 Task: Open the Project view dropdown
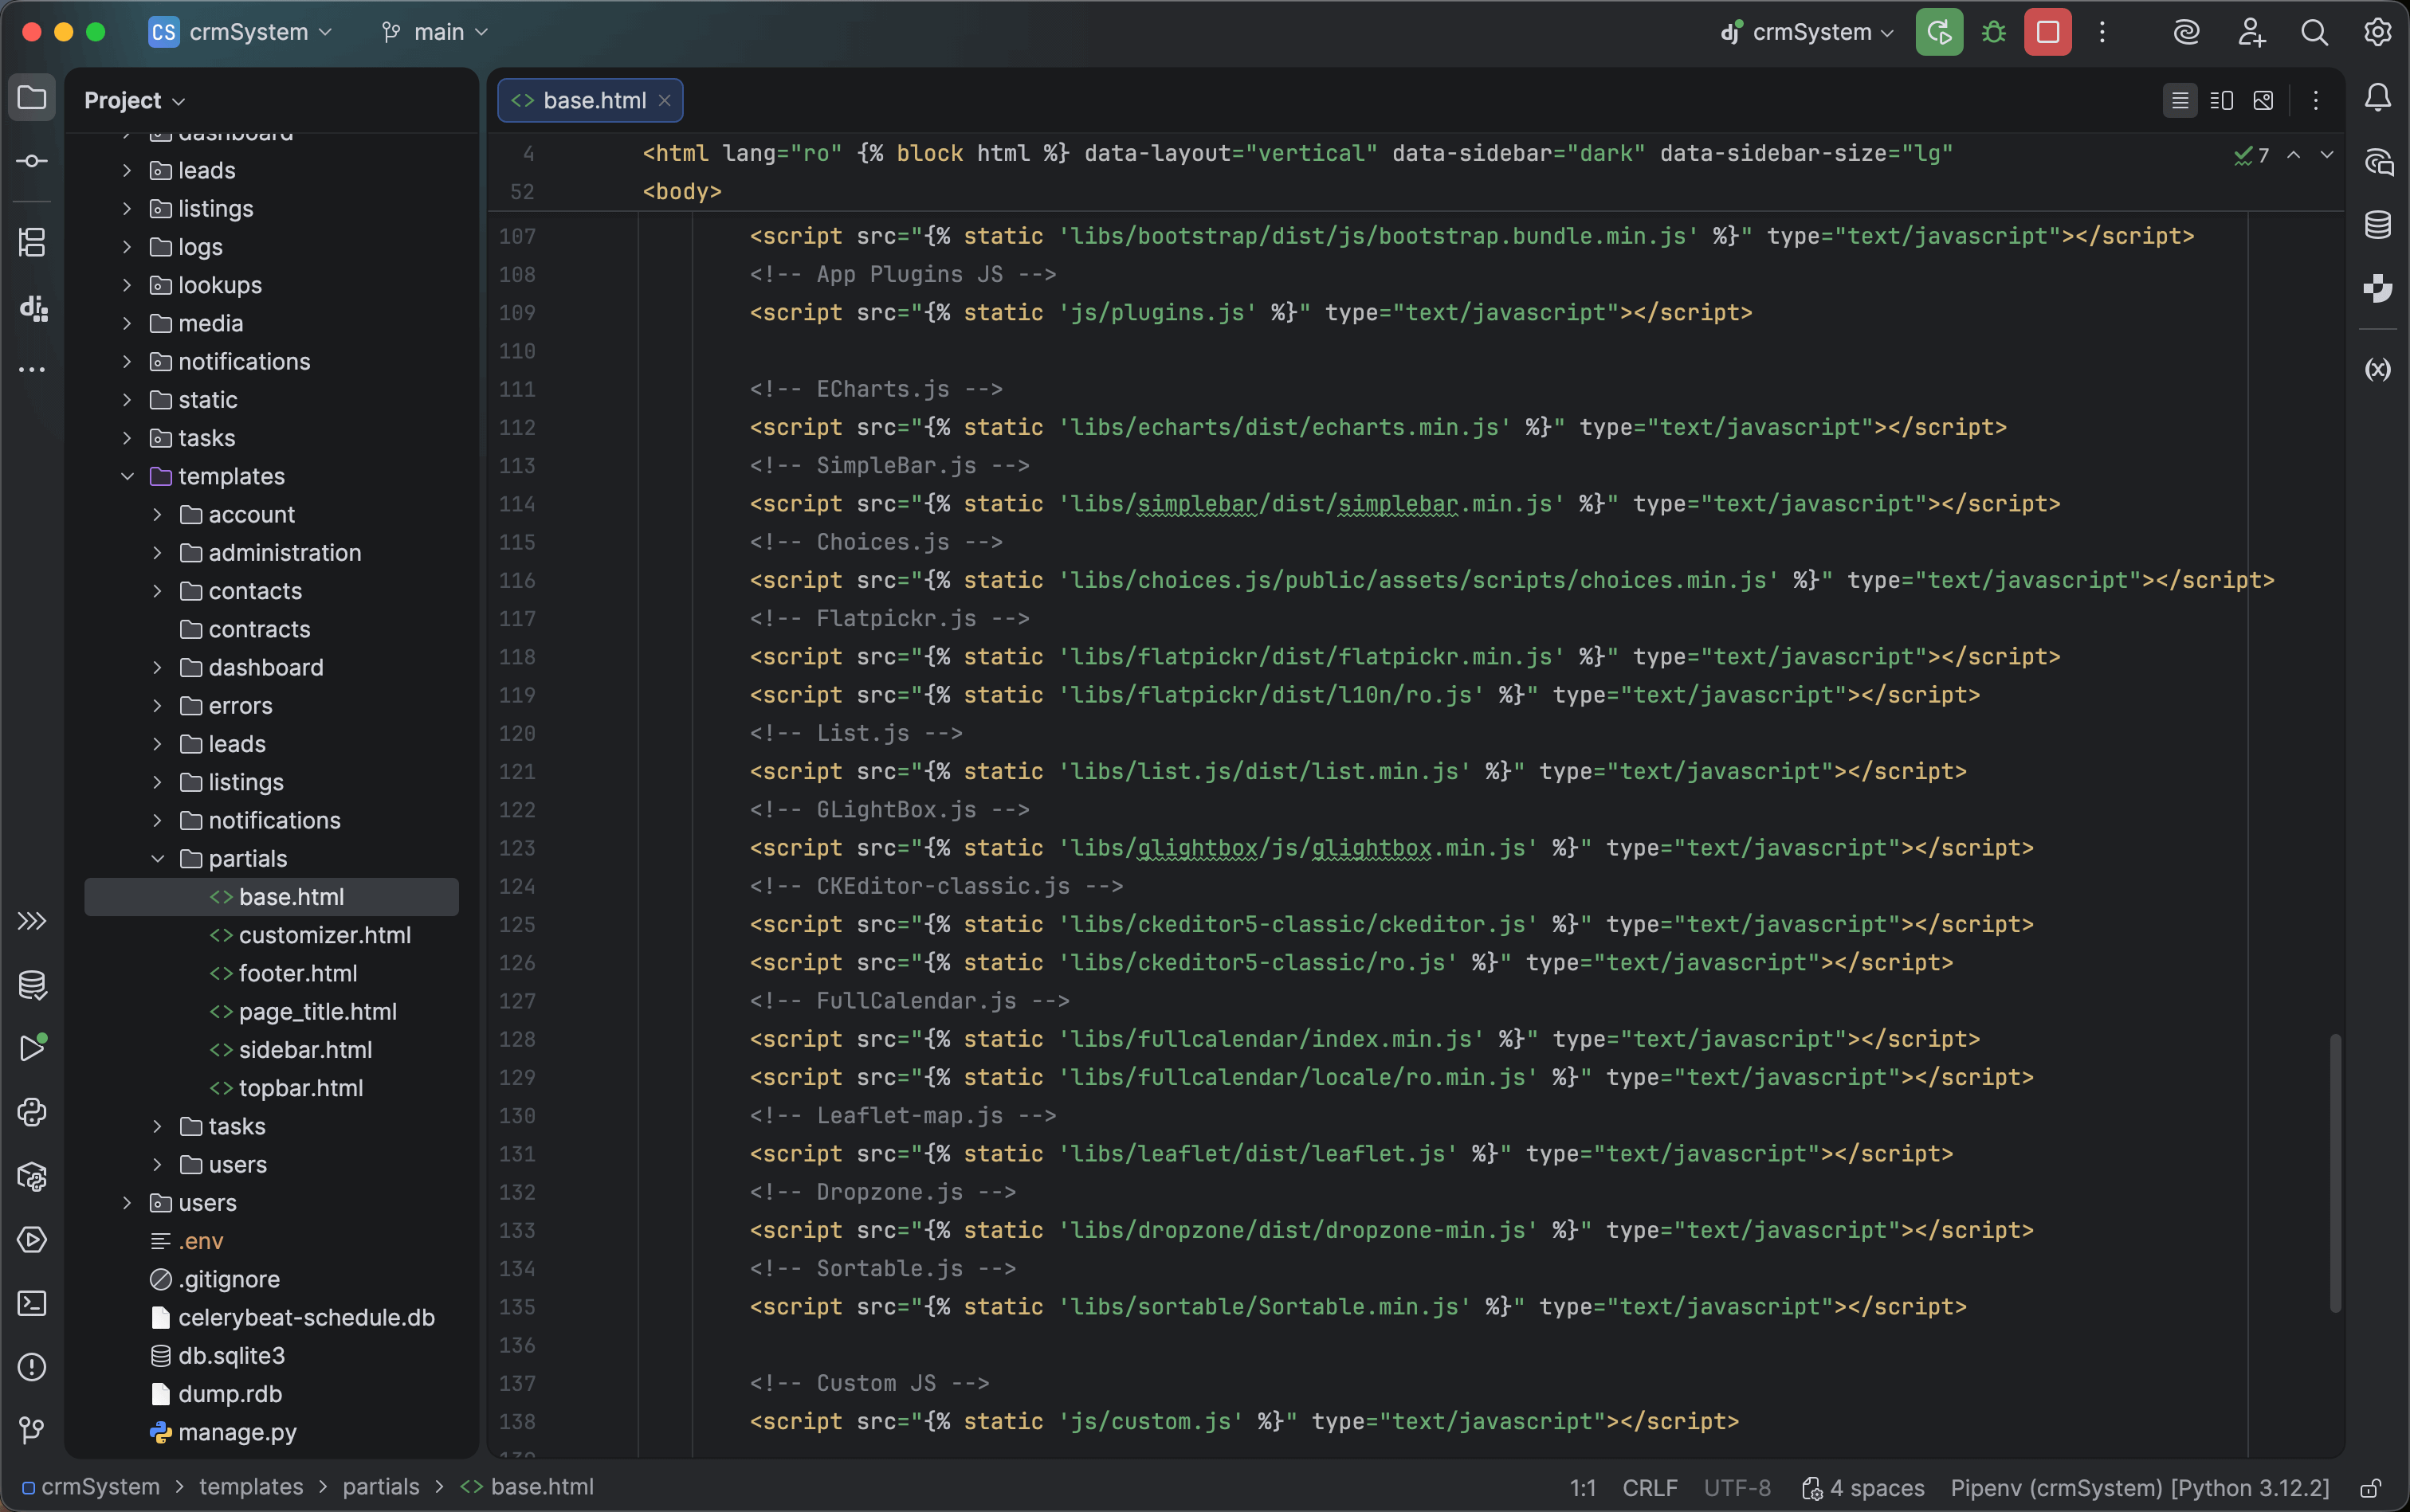tap(133, 100)
